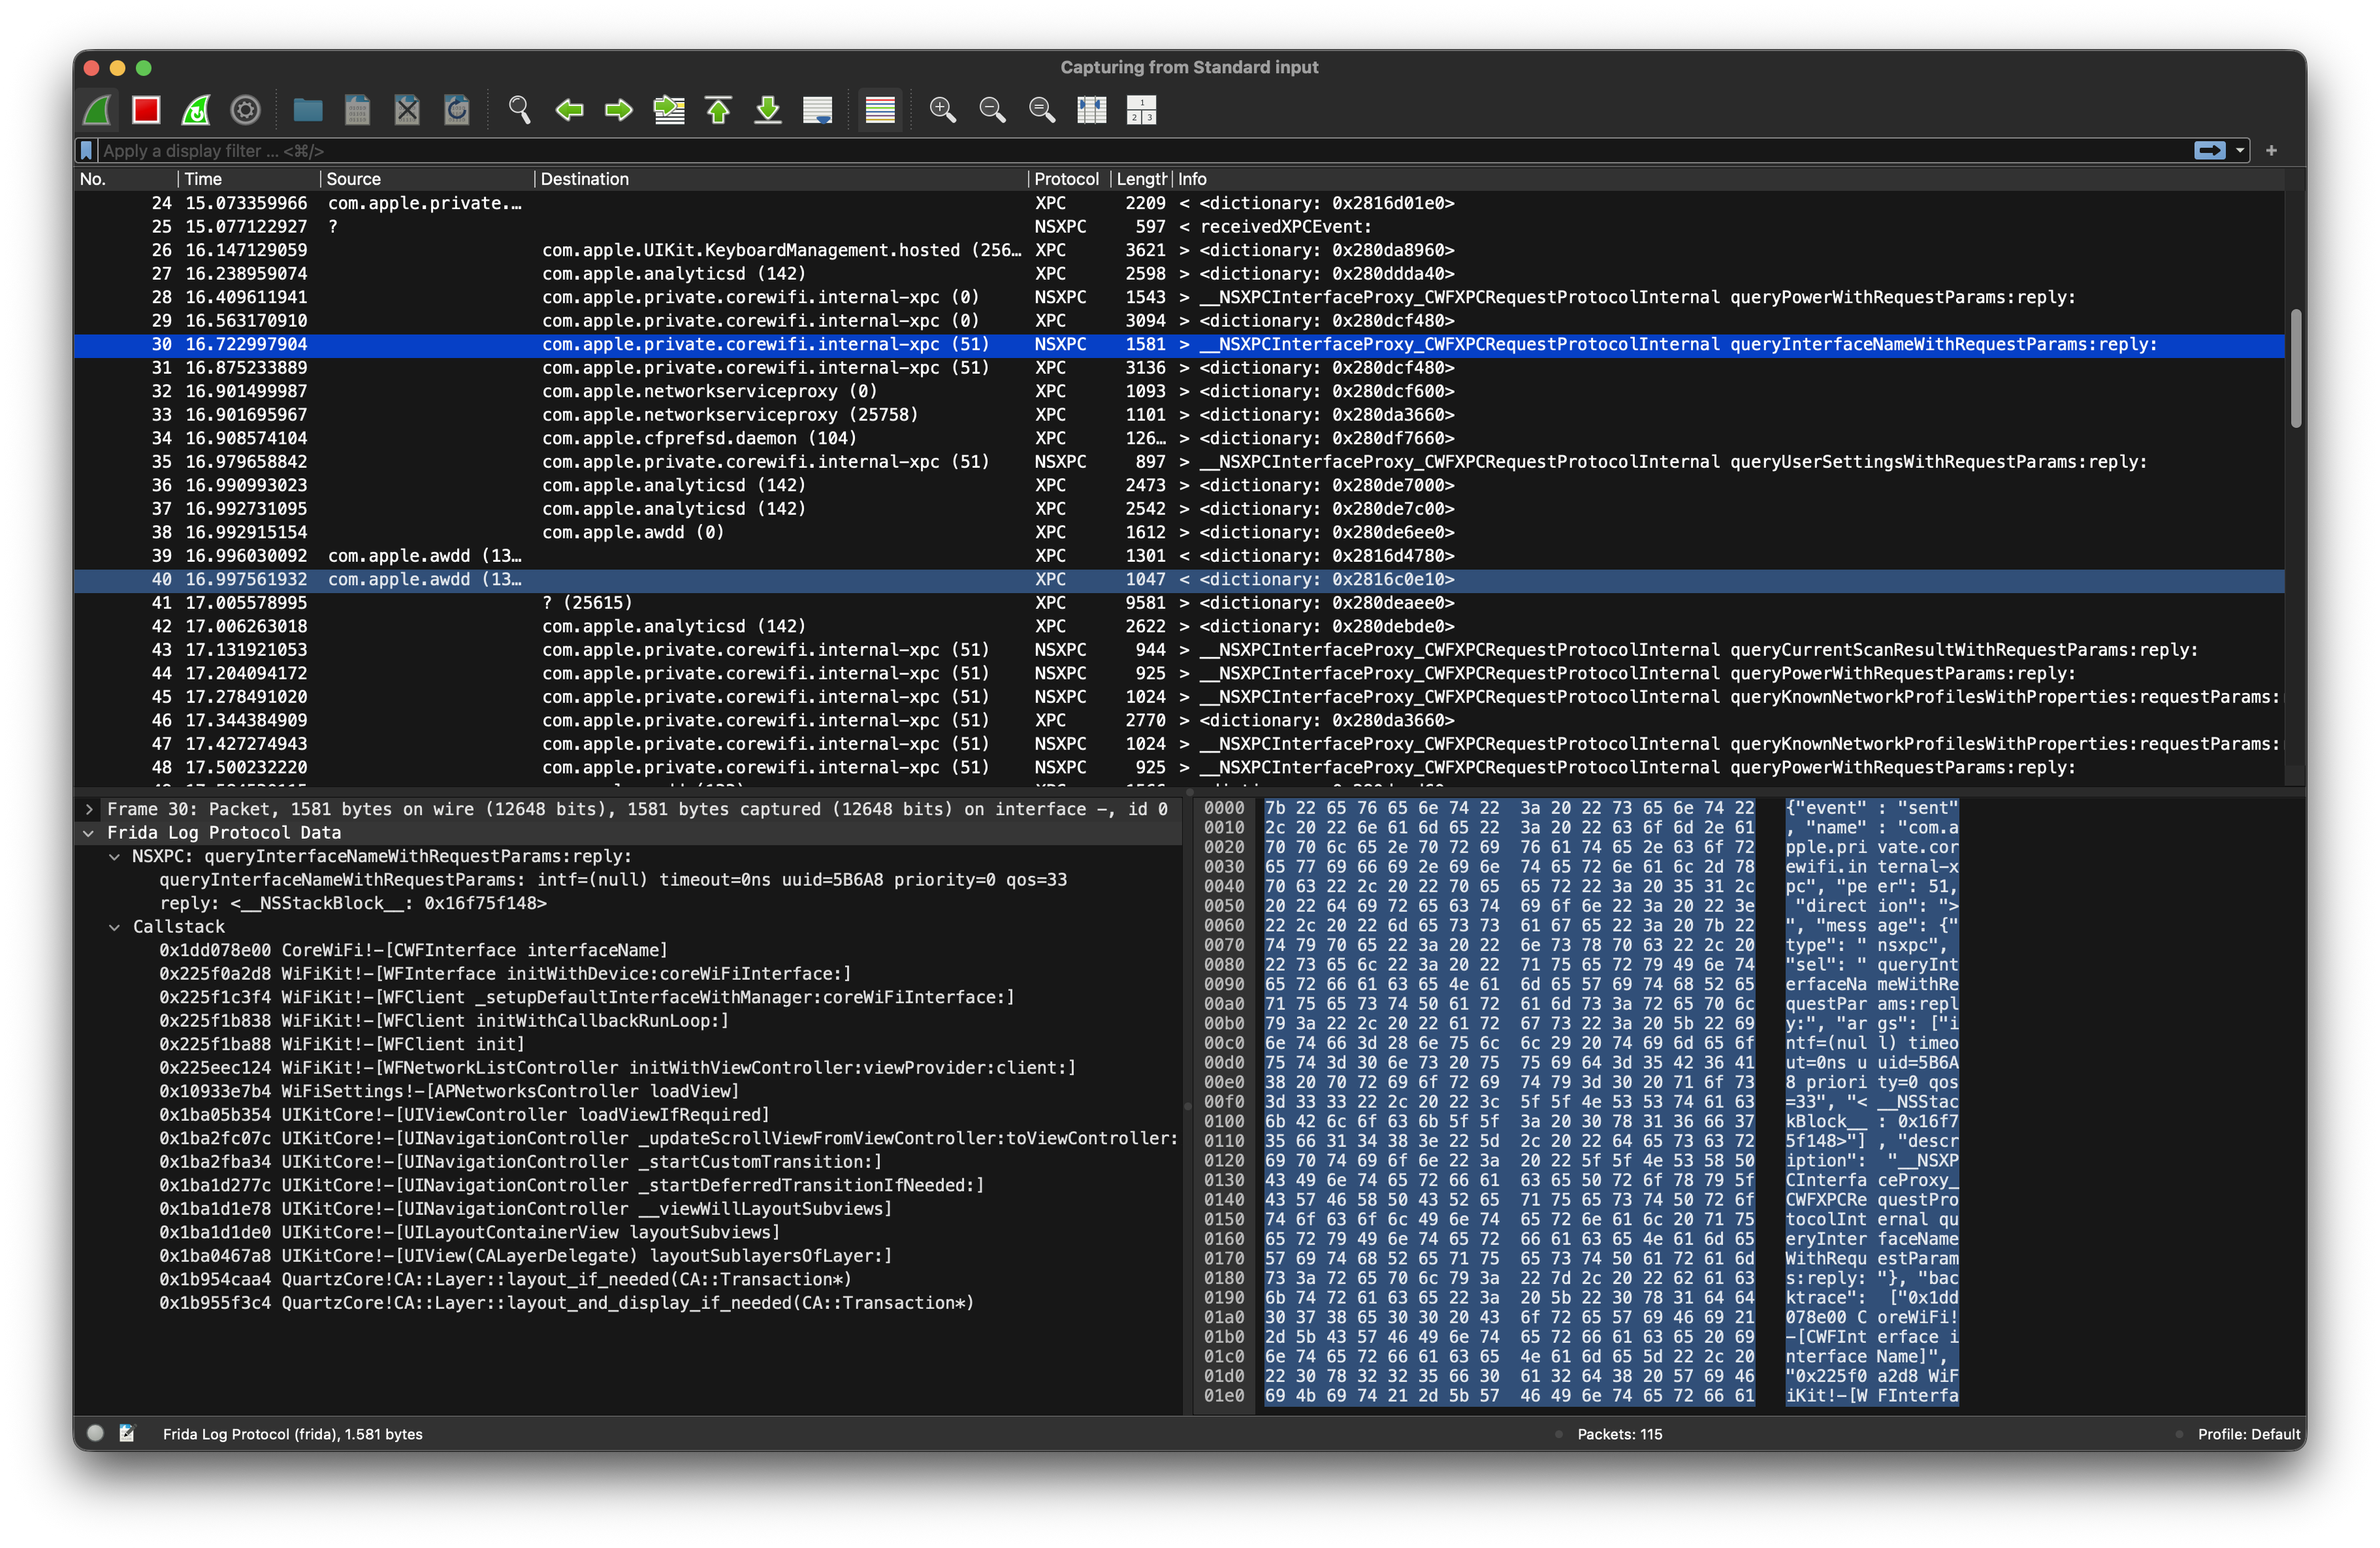The width and height of the screenshot is (2380, 1548).
Task: Add a filter expression plus button
Action: (2271, 151)
